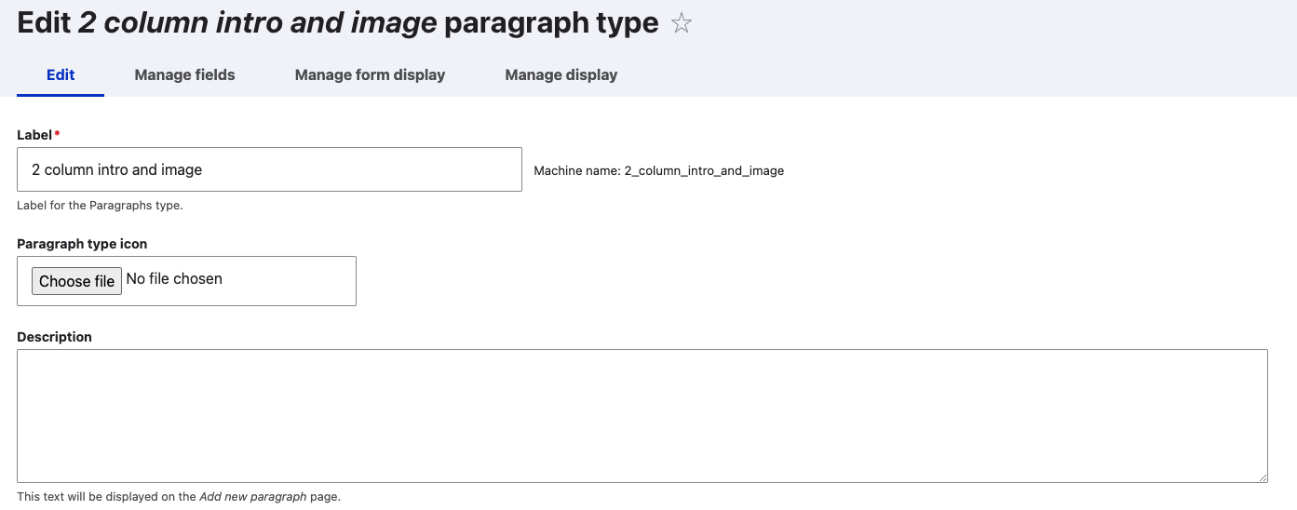Click the star shortcut icon beside title
The height and width of the screenshot is (510, 1297).
682,24
